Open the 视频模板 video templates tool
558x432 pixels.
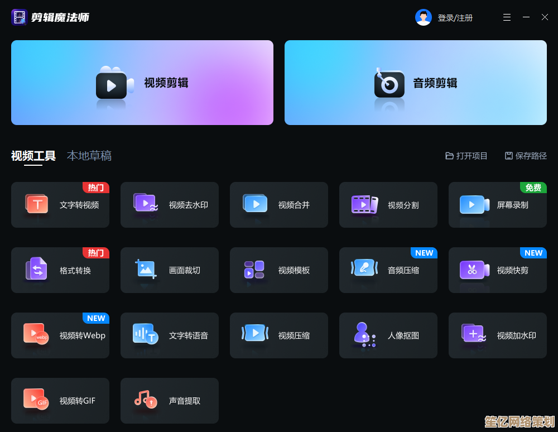pyautogui.click(x=279, y=270)
